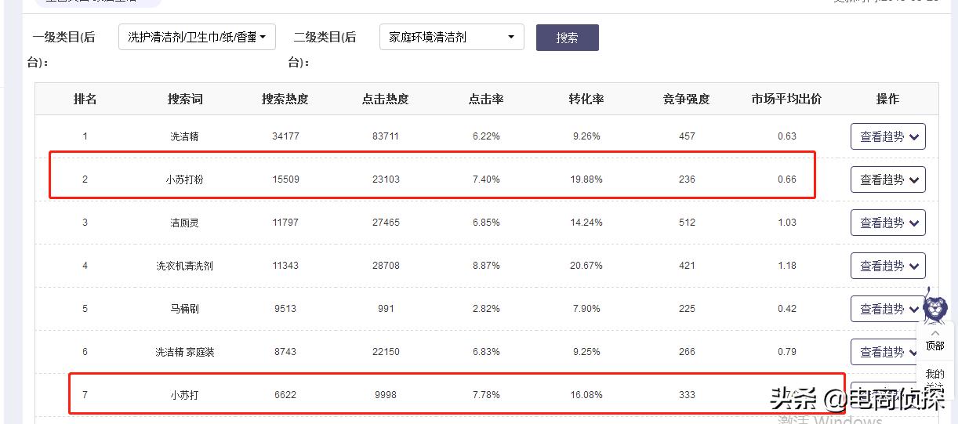
Task: Click the 市场平均出价 column header
Action: [x=786, y=100]
